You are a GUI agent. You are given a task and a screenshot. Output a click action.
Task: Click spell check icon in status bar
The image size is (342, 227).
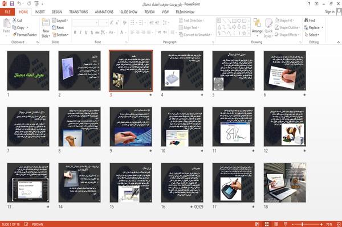(x=26, y=224)
